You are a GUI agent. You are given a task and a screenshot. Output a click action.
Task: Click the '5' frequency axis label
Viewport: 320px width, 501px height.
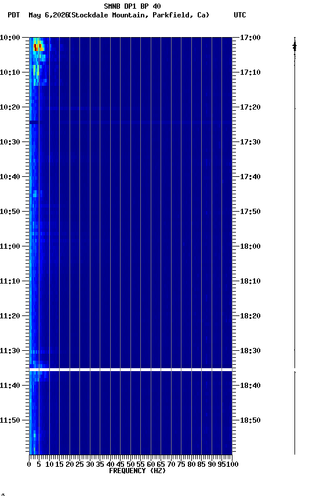[39, 465]
